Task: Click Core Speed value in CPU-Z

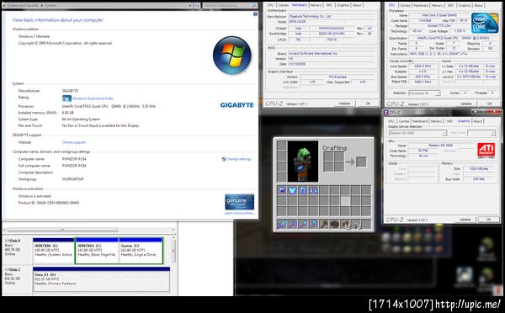Action: [423, 66]
